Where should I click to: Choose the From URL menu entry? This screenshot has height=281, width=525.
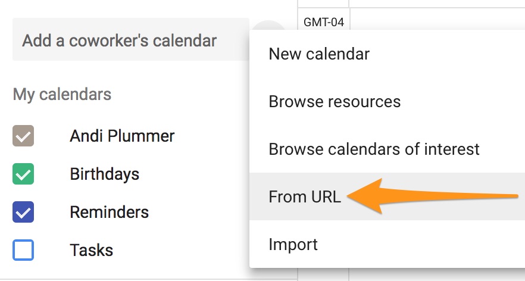[305, 196]
